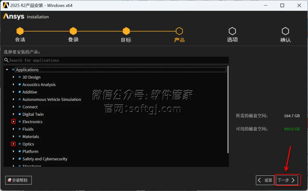Go to the 登录 step label
Screen dimensions: 308x191
point(73,39)
